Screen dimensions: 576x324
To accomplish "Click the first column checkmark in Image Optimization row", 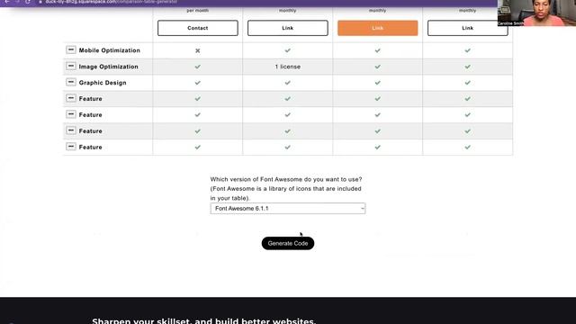I will tap(198, 67).
